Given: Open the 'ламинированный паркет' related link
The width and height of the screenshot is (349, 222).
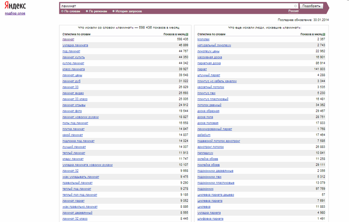Looking at the screenshot, I should (215, 129).
